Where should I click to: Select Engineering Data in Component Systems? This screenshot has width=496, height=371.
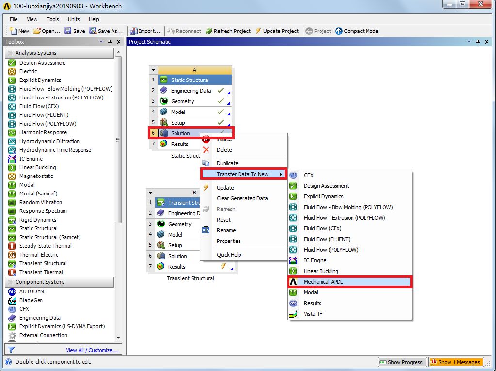tap(40, 318)
